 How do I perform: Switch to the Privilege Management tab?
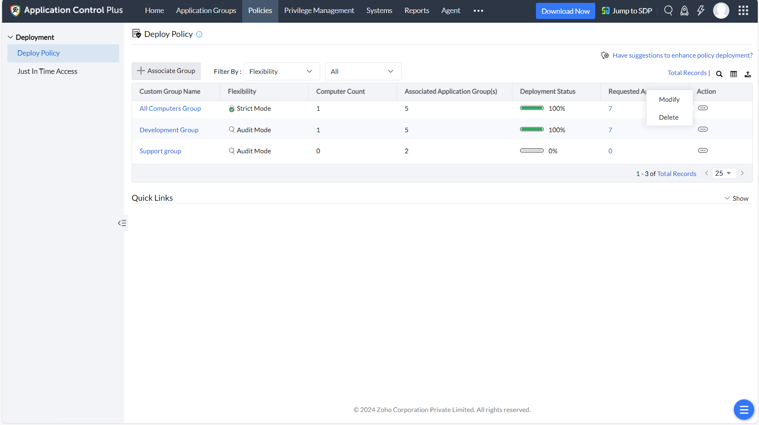(319, 11)
